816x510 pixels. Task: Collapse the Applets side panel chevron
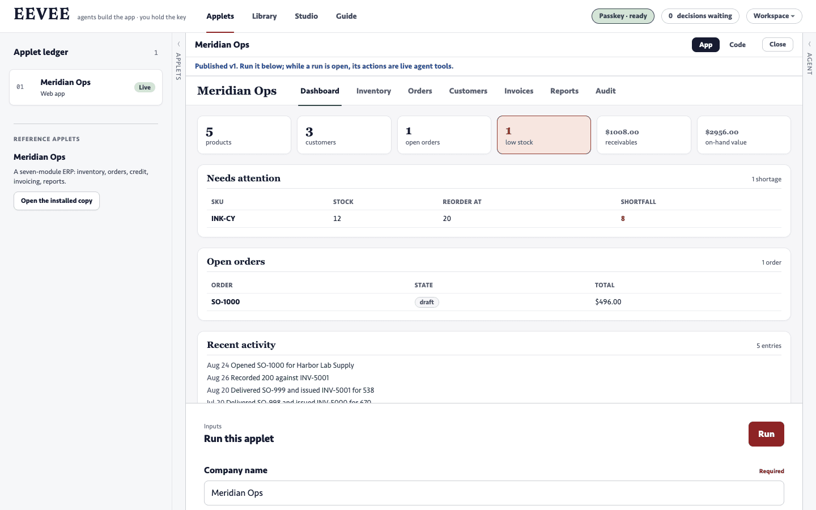(x=178, y=44)
